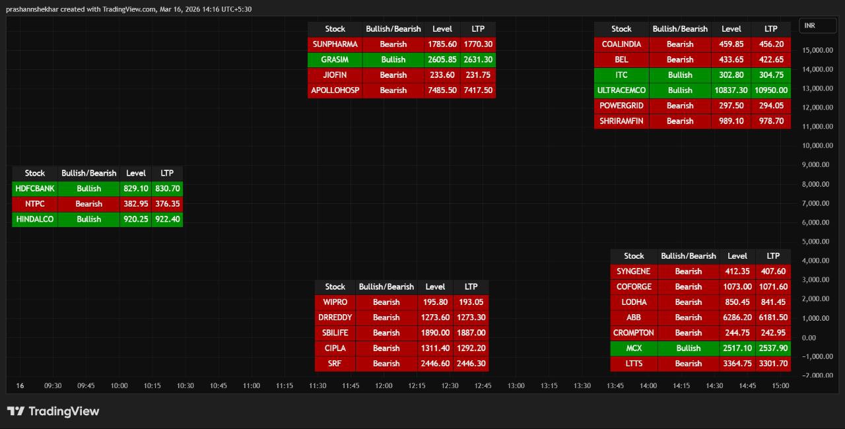
Task: Click APOLLOHOSP LTP value 7417.50
Action: pos(478,90)
